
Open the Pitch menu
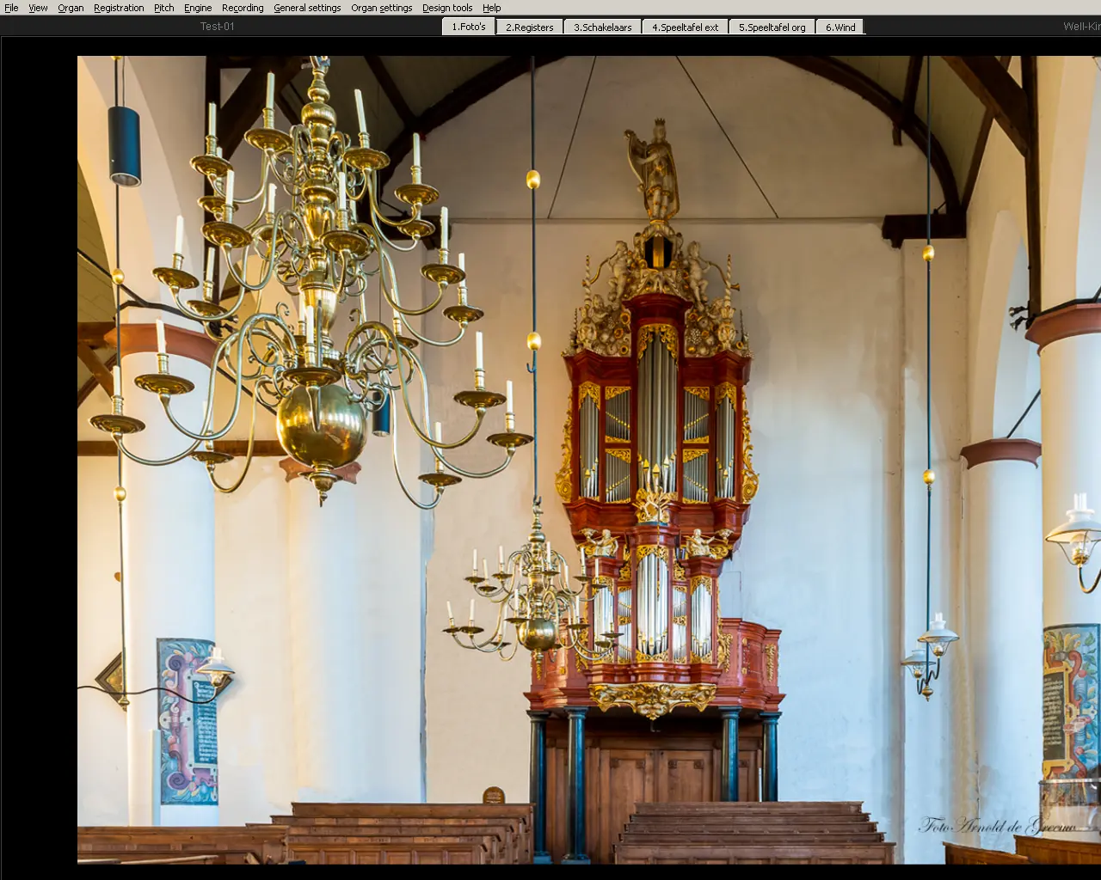[x=163, y=8]
